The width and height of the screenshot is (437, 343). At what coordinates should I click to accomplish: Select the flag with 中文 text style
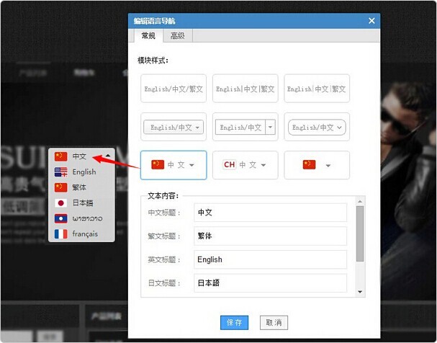tap(174, 165)
